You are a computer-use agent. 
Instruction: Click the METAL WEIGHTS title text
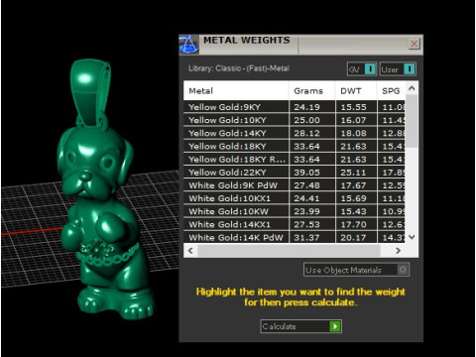(x=247, y=41)
